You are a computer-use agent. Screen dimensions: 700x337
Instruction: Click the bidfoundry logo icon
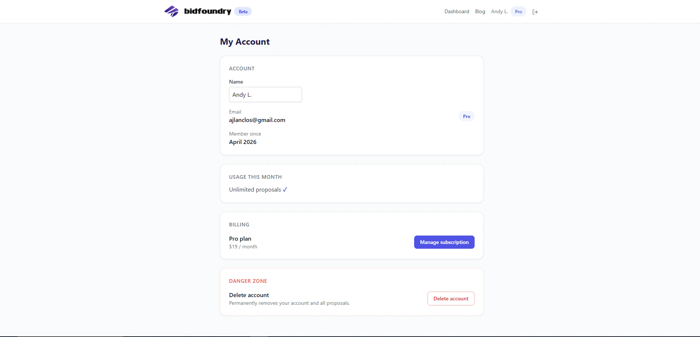[x=172, y=11]
